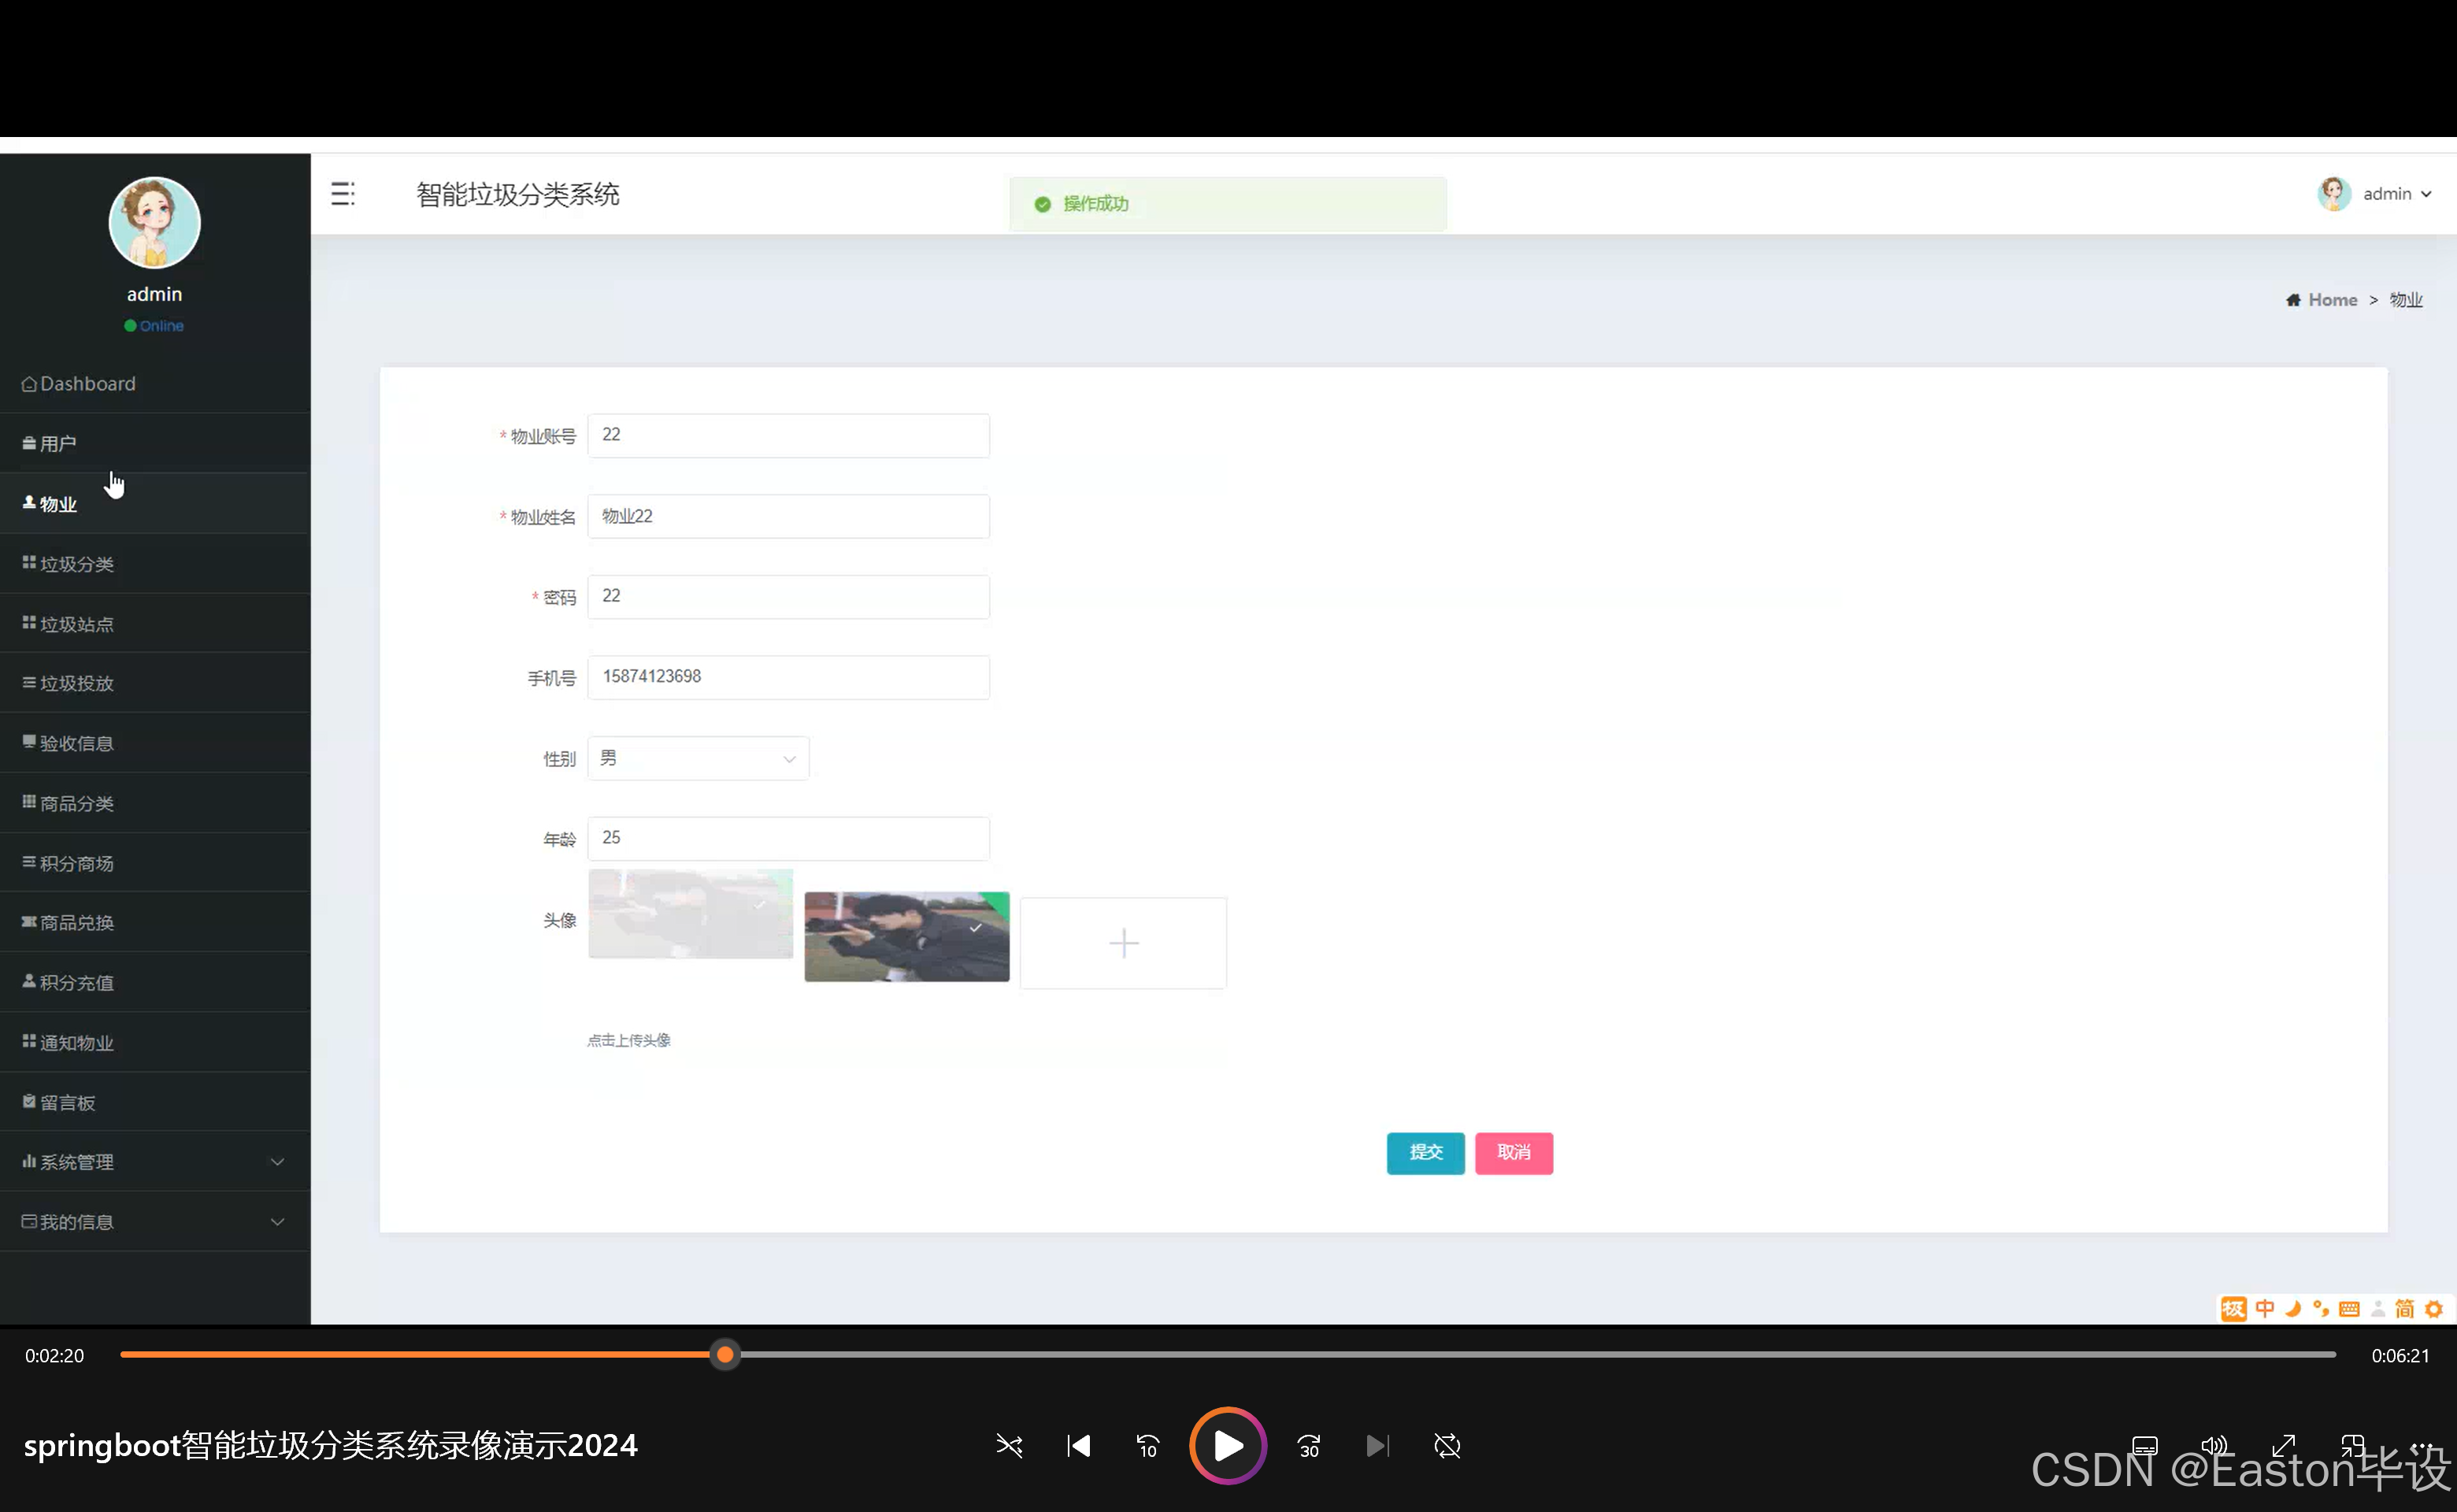Open 垃圾分类 in the sidebar
Image resolution: width=2457 pixels, height=1512 pixels.
coord(77,564)
